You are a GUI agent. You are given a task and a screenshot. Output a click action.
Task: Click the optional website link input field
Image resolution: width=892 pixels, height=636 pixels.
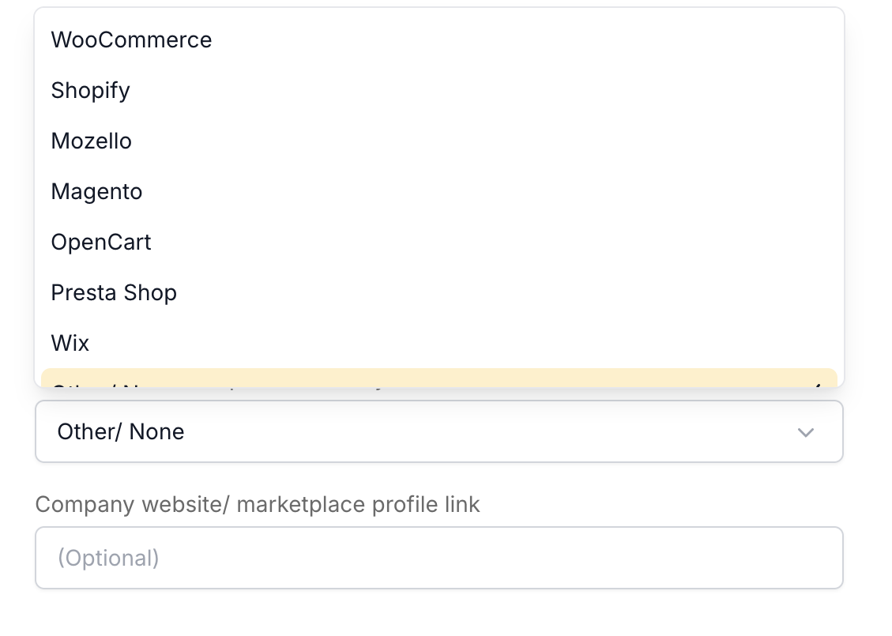pos(438,557)
